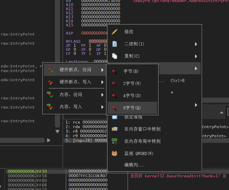This screenshot has width=229, height=190.
Task: Click the 复制(C) copy pages icon
Action: pyautogui.click(x=115, y=56)
